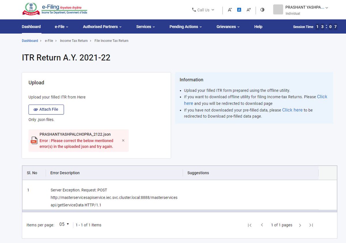Click here link for pre-filled data download
Screen dimensions: 346x243
(x=292, y=110)
